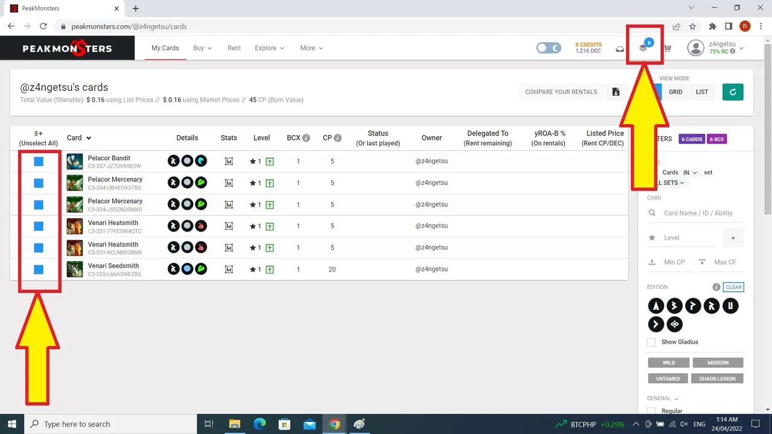
Task: Click RC info icon under username
Action: click(x=733, y=52)
